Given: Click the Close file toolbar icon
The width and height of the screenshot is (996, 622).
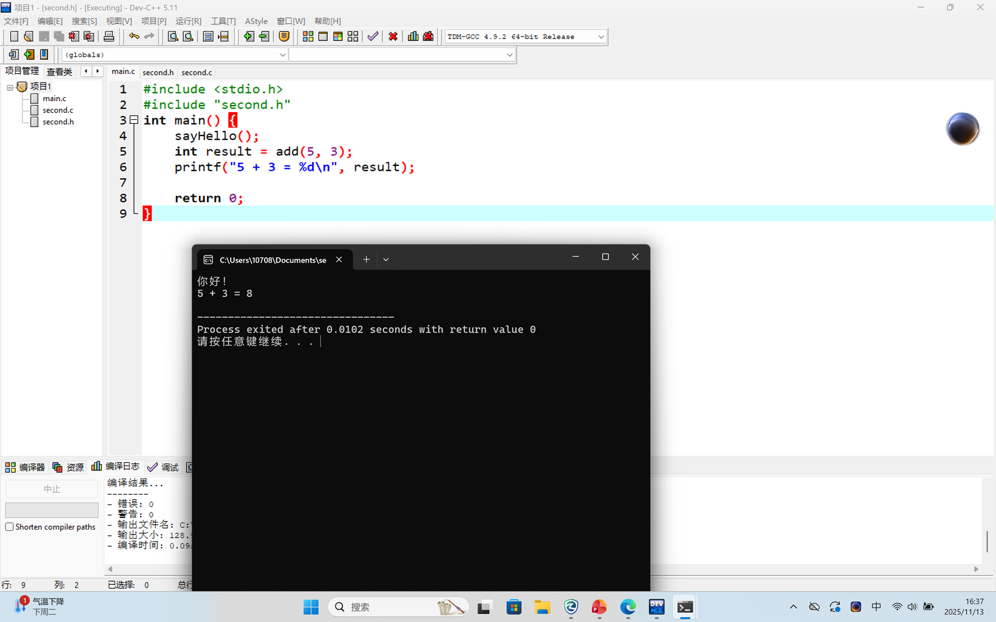Looking at the screenshot, I should (74, 36).
